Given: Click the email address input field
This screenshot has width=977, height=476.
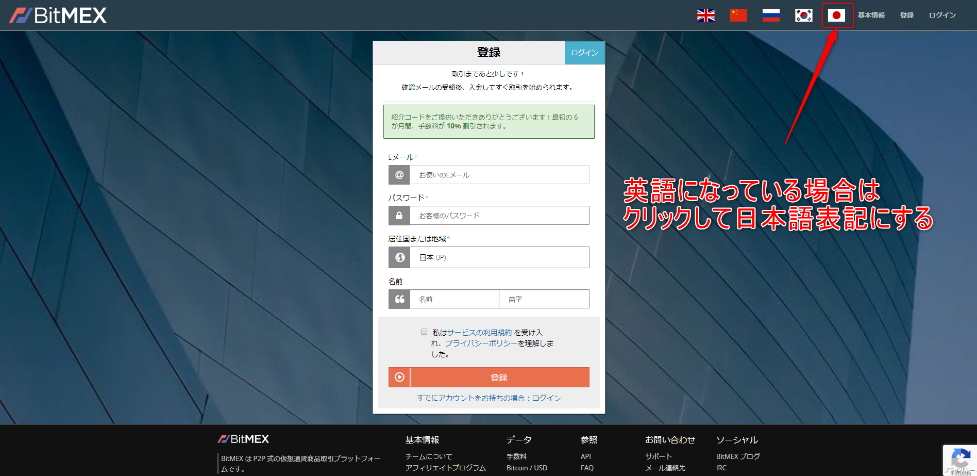Looking at the screenshot, I should [499, 175].
